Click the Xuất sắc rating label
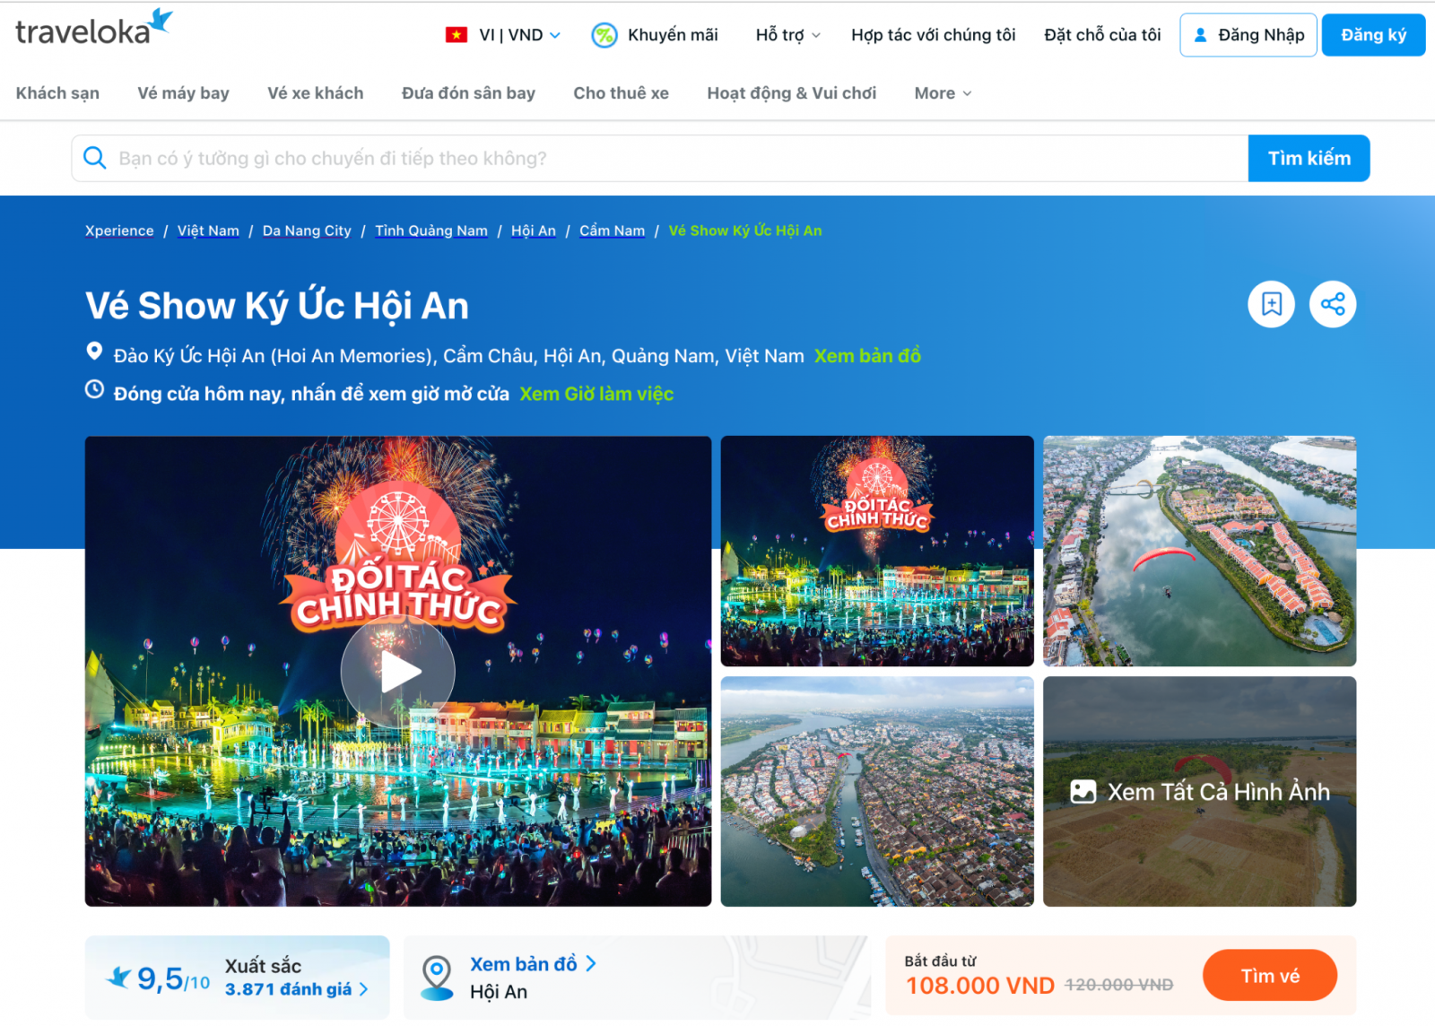1435x1026 pixels. (x=263, y=966)
